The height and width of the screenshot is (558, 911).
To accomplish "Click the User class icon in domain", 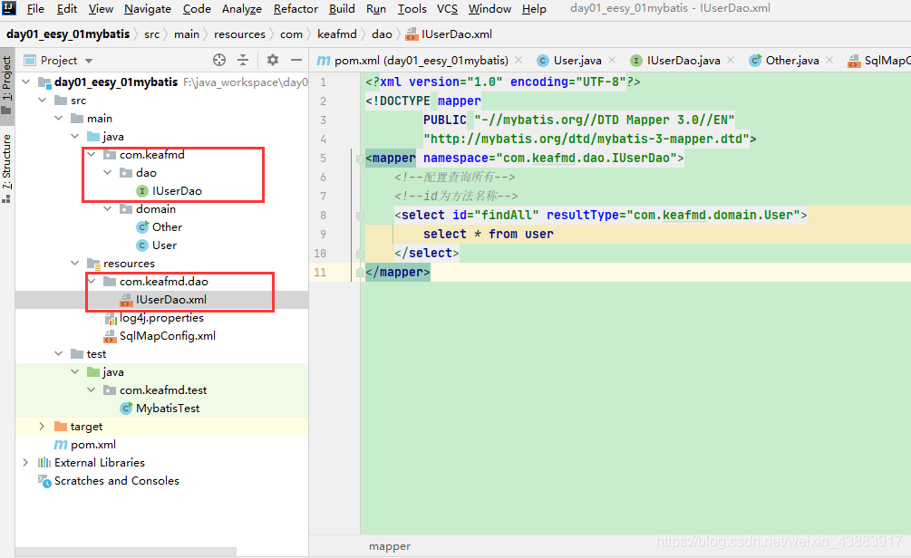I will point(141,245).
